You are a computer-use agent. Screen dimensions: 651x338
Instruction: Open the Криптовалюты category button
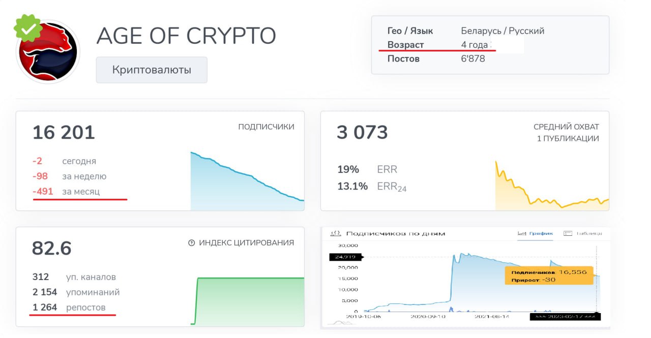152,70
